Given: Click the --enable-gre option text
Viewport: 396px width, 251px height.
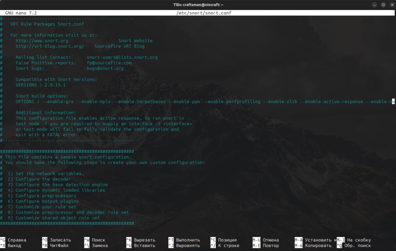Looking at the screenshot, I should pos(58,101).
